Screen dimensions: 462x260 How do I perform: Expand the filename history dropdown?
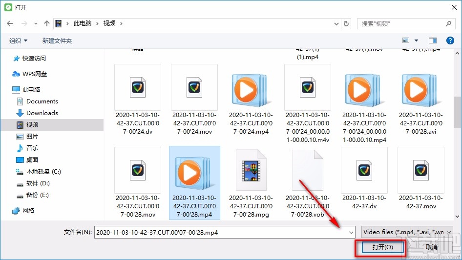(x=351, y=232)
